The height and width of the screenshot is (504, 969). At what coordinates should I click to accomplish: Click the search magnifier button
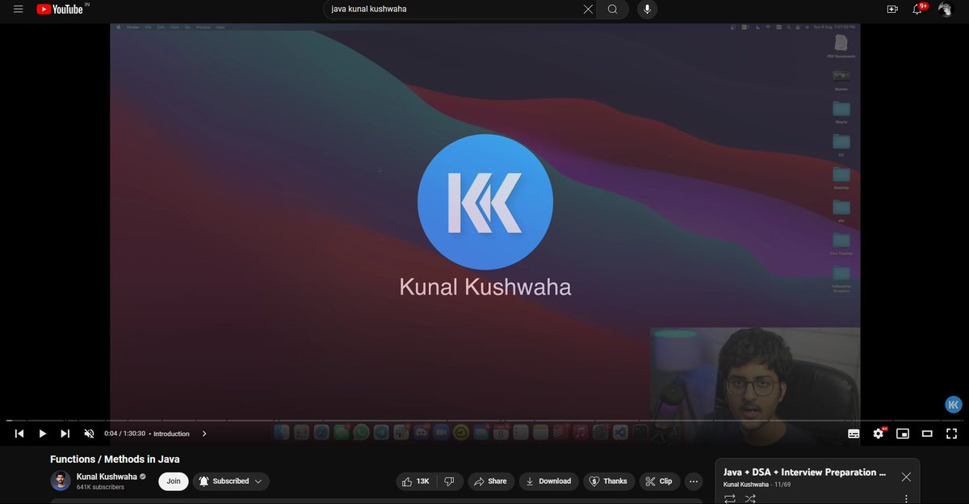coord(613,9)
